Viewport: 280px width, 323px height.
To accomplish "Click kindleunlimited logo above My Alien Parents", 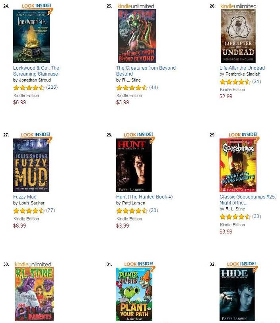I will (x=33, y=264).
